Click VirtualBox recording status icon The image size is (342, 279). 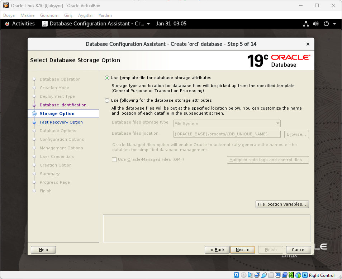pyautogui.click(x=284, y=275)
